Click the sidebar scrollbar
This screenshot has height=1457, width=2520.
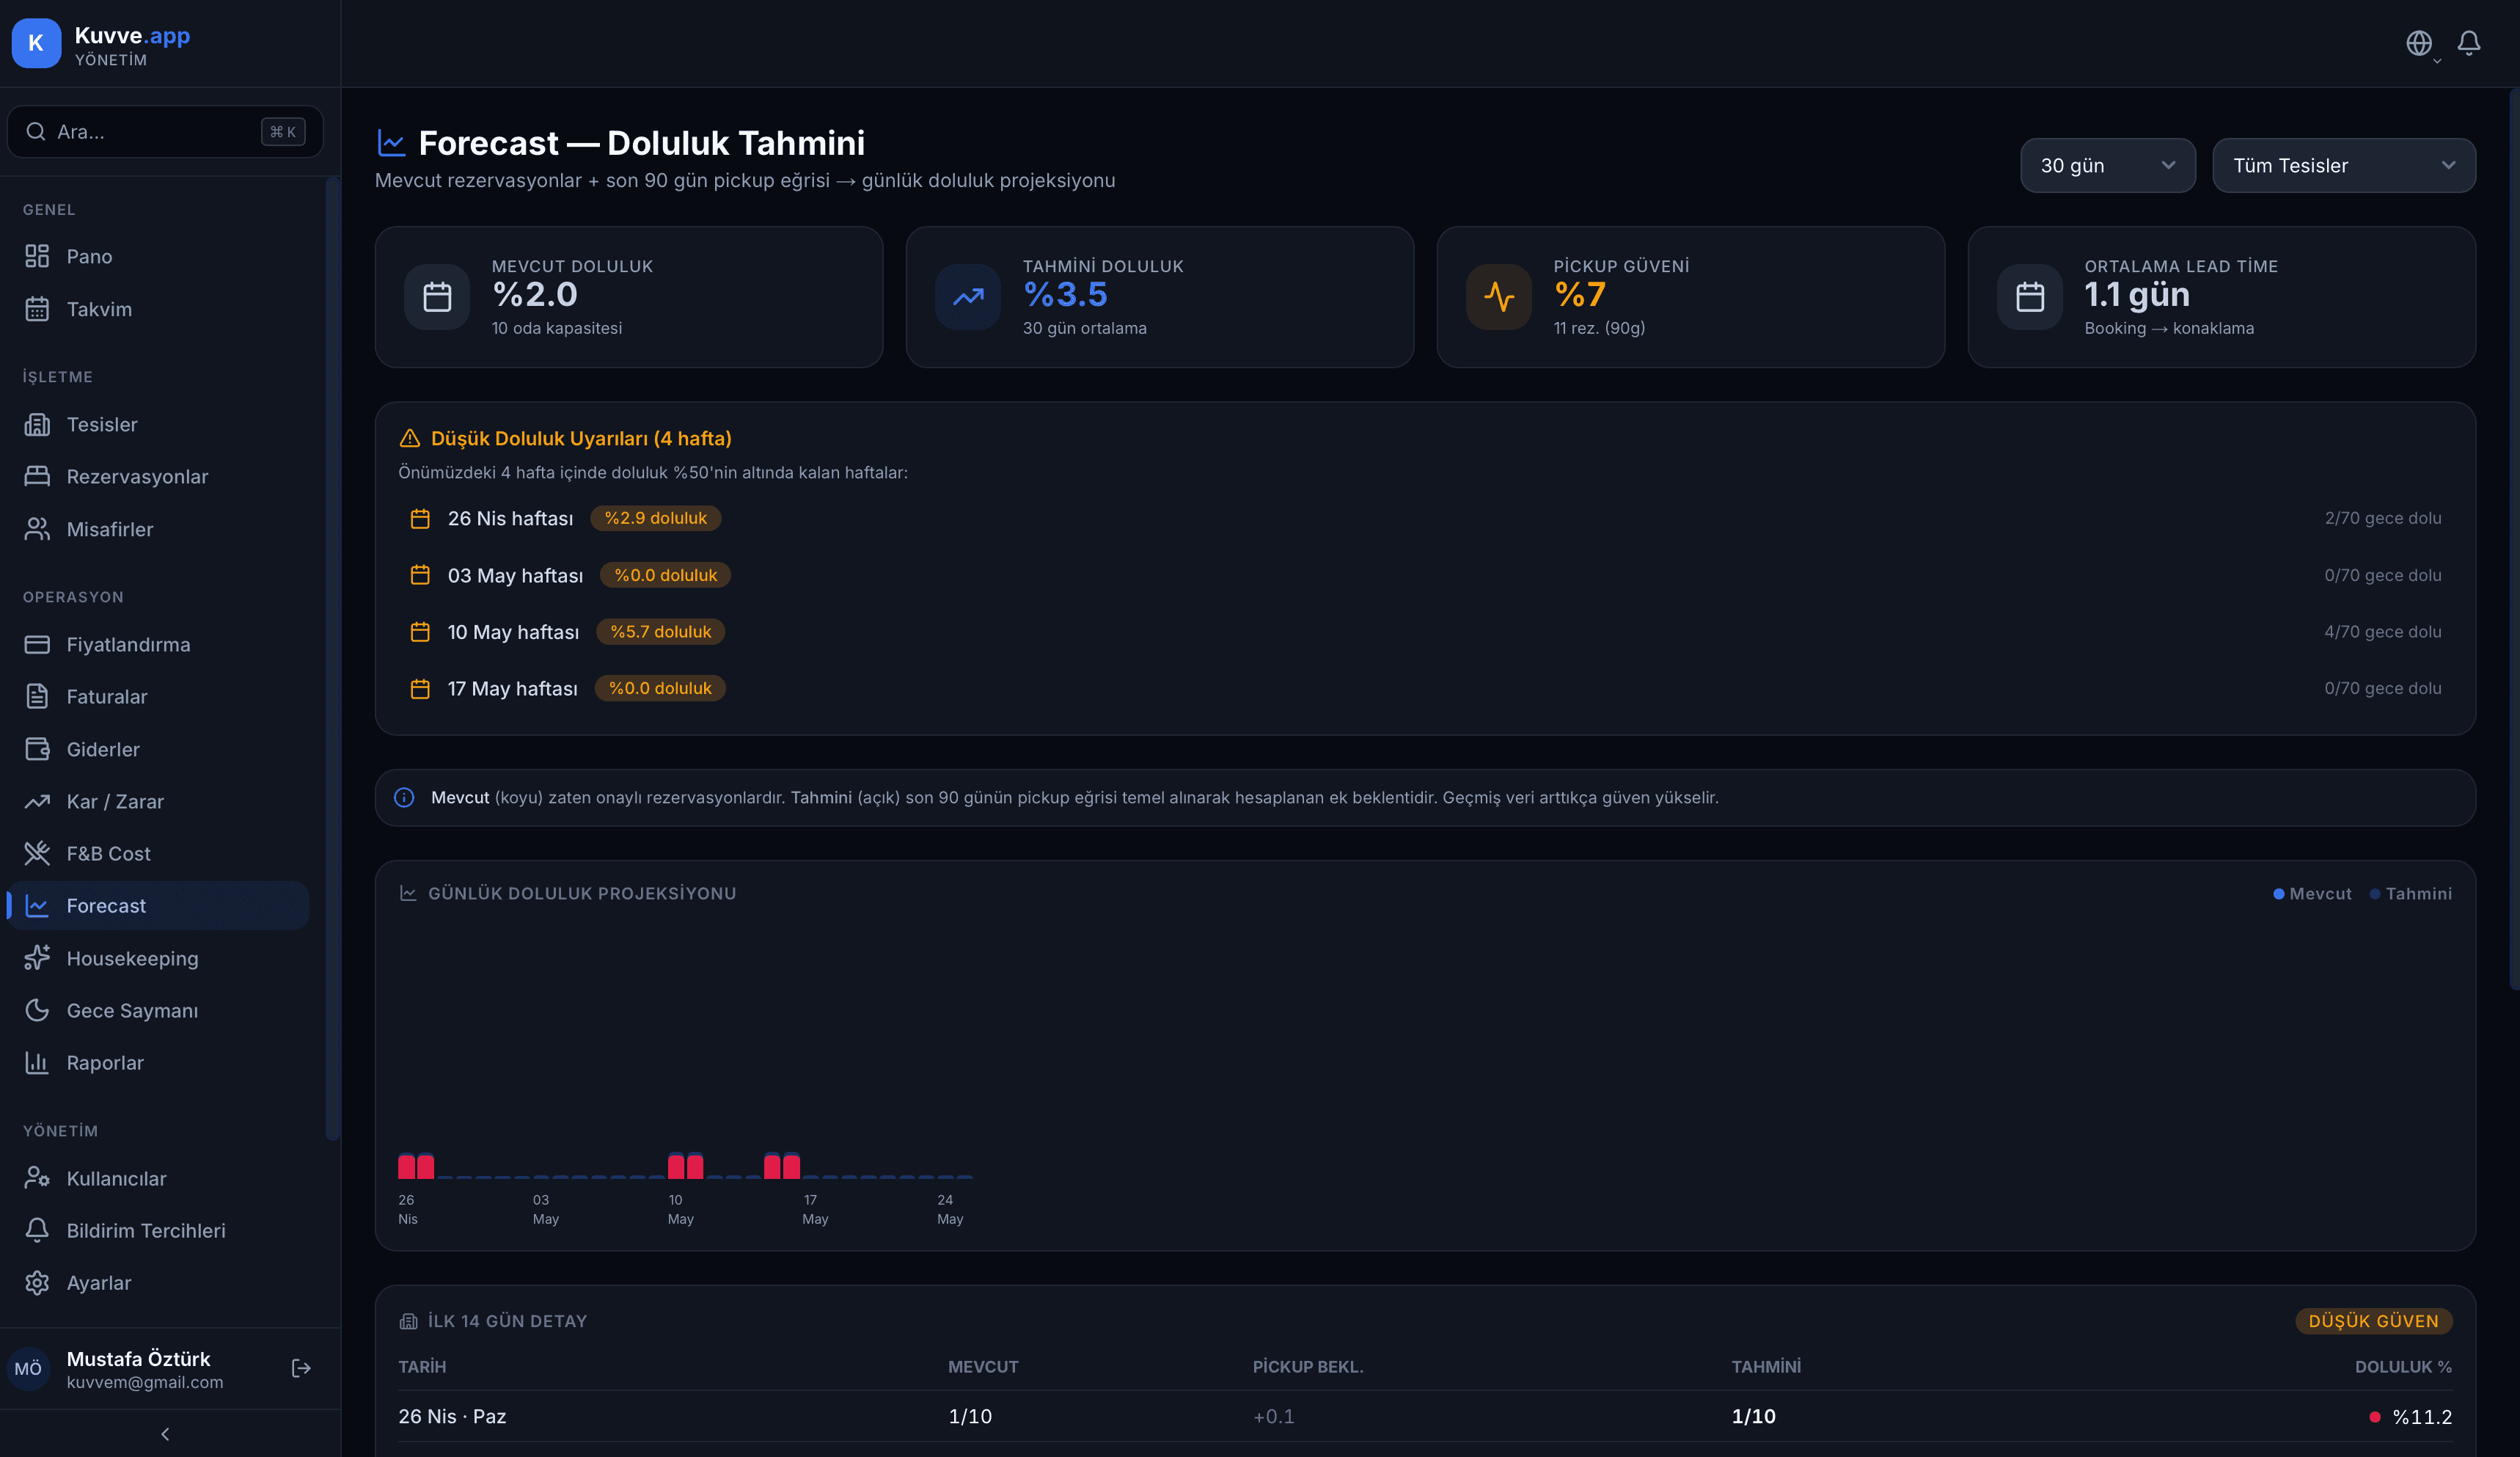point(332,658)
